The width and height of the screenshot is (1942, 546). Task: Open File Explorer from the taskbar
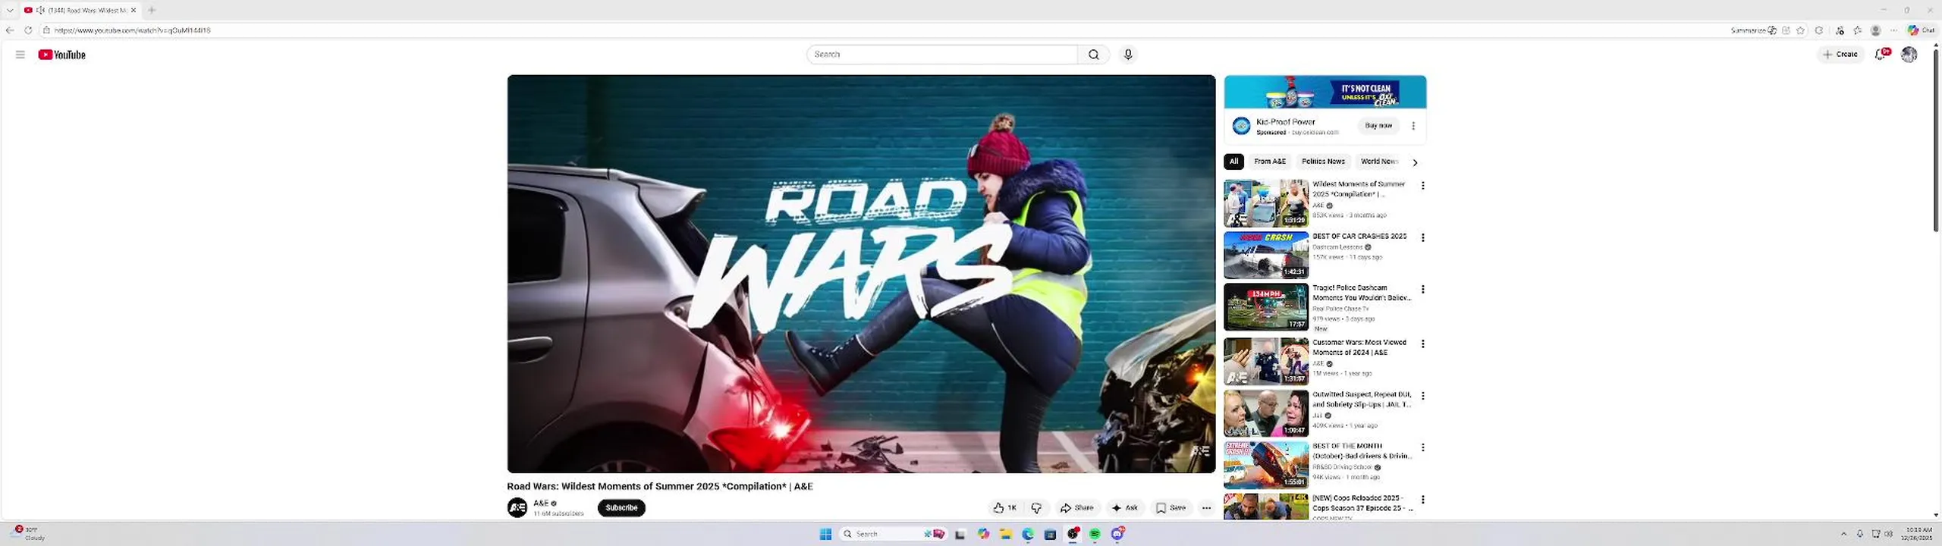tap(1006, 534)
